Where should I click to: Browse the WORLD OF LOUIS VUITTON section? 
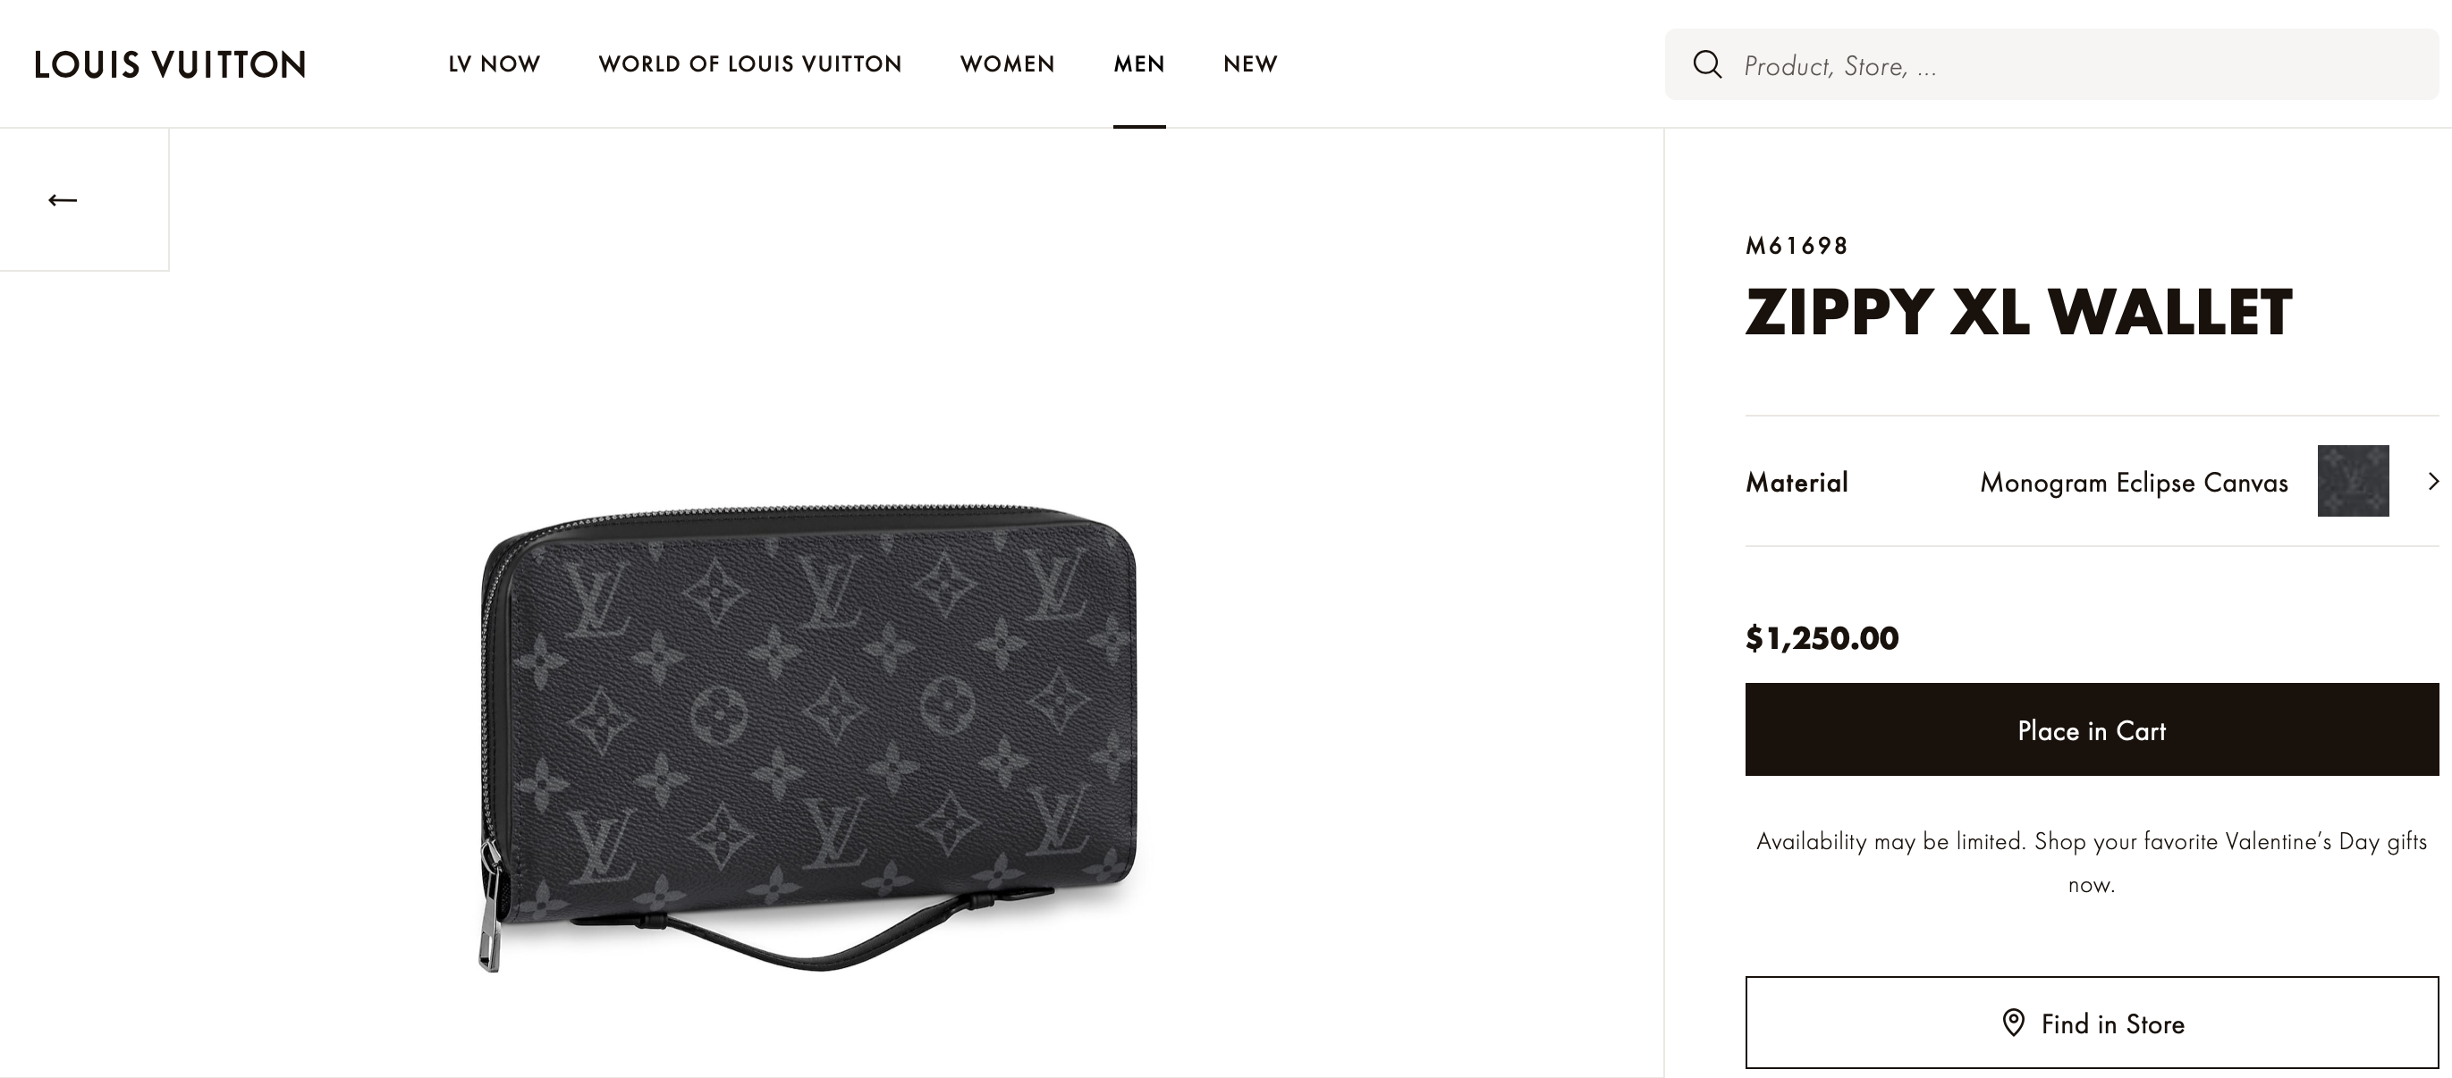pos(750,63)
